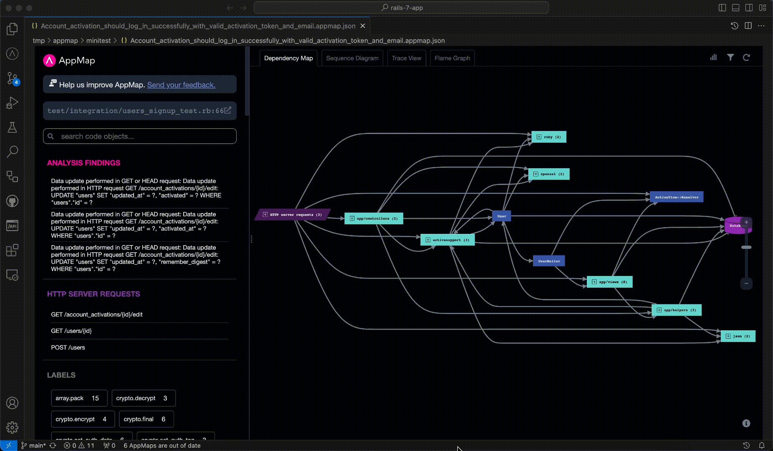Expand the HTTP server requests (3) node

point(265,215)
